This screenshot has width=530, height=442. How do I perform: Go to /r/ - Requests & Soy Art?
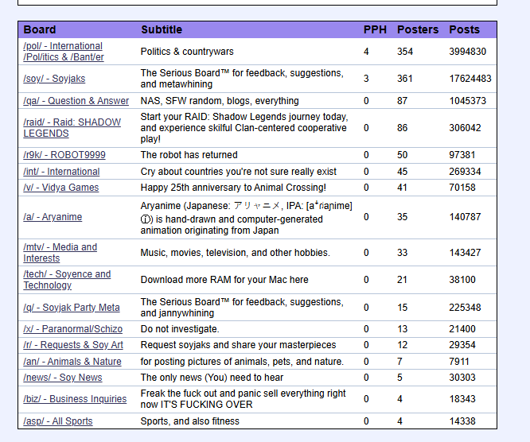73,345
